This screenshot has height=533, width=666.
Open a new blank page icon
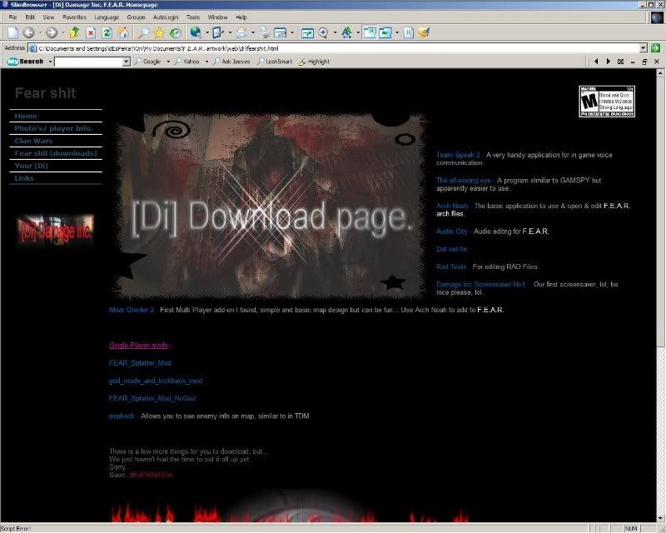(x=13, y=32)
